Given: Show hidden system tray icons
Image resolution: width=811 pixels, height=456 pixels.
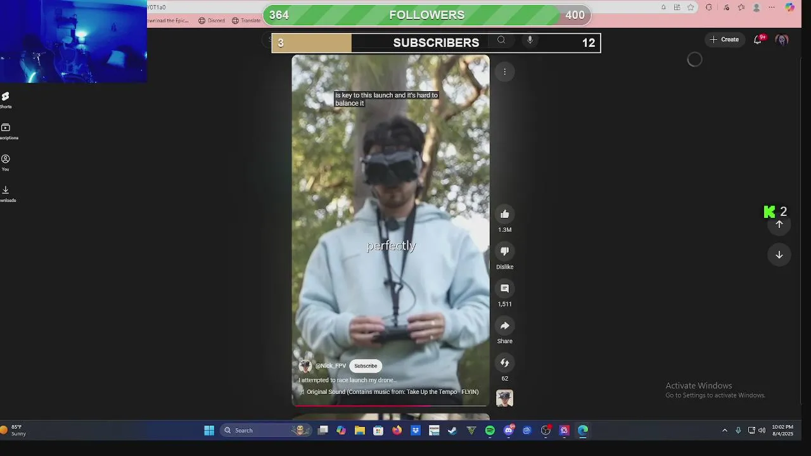Looking at the screenshot, I should pyautogui.click(x=725, y=431).
